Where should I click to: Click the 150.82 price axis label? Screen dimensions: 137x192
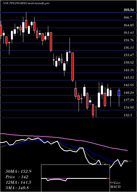coord(129,63)
